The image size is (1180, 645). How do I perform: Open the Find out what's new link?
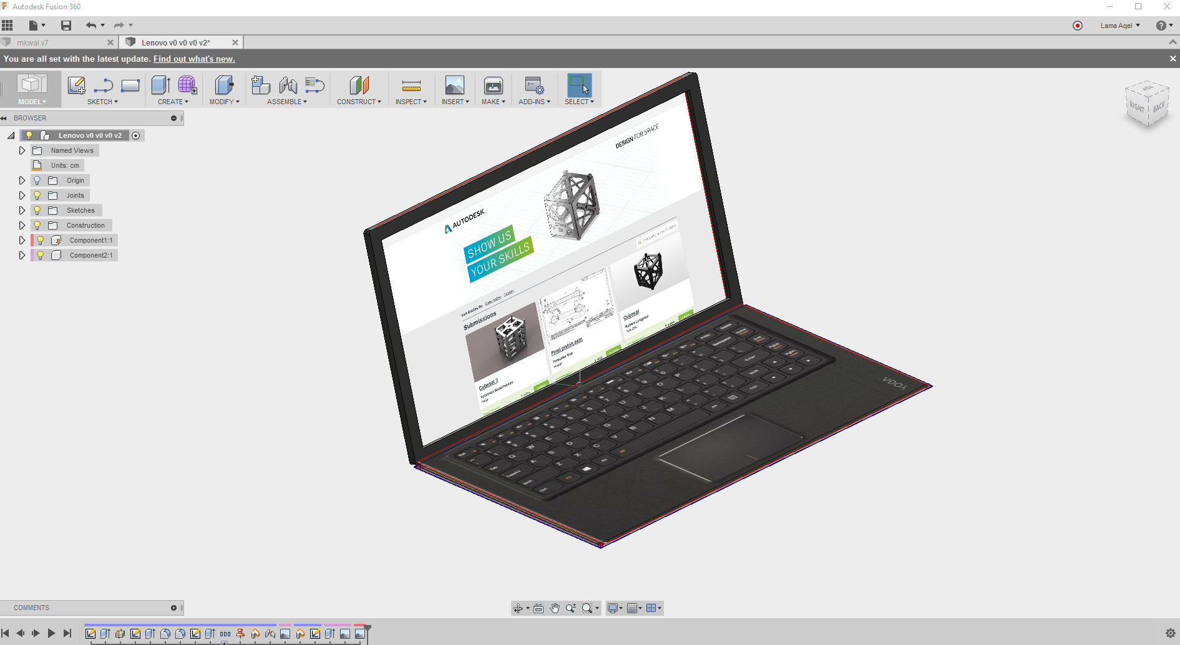click(194, 59)
